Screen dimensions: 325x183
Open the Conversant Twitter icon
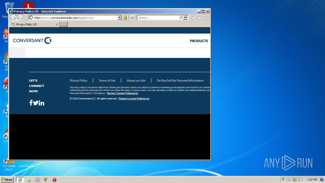[x=36, y=103]
